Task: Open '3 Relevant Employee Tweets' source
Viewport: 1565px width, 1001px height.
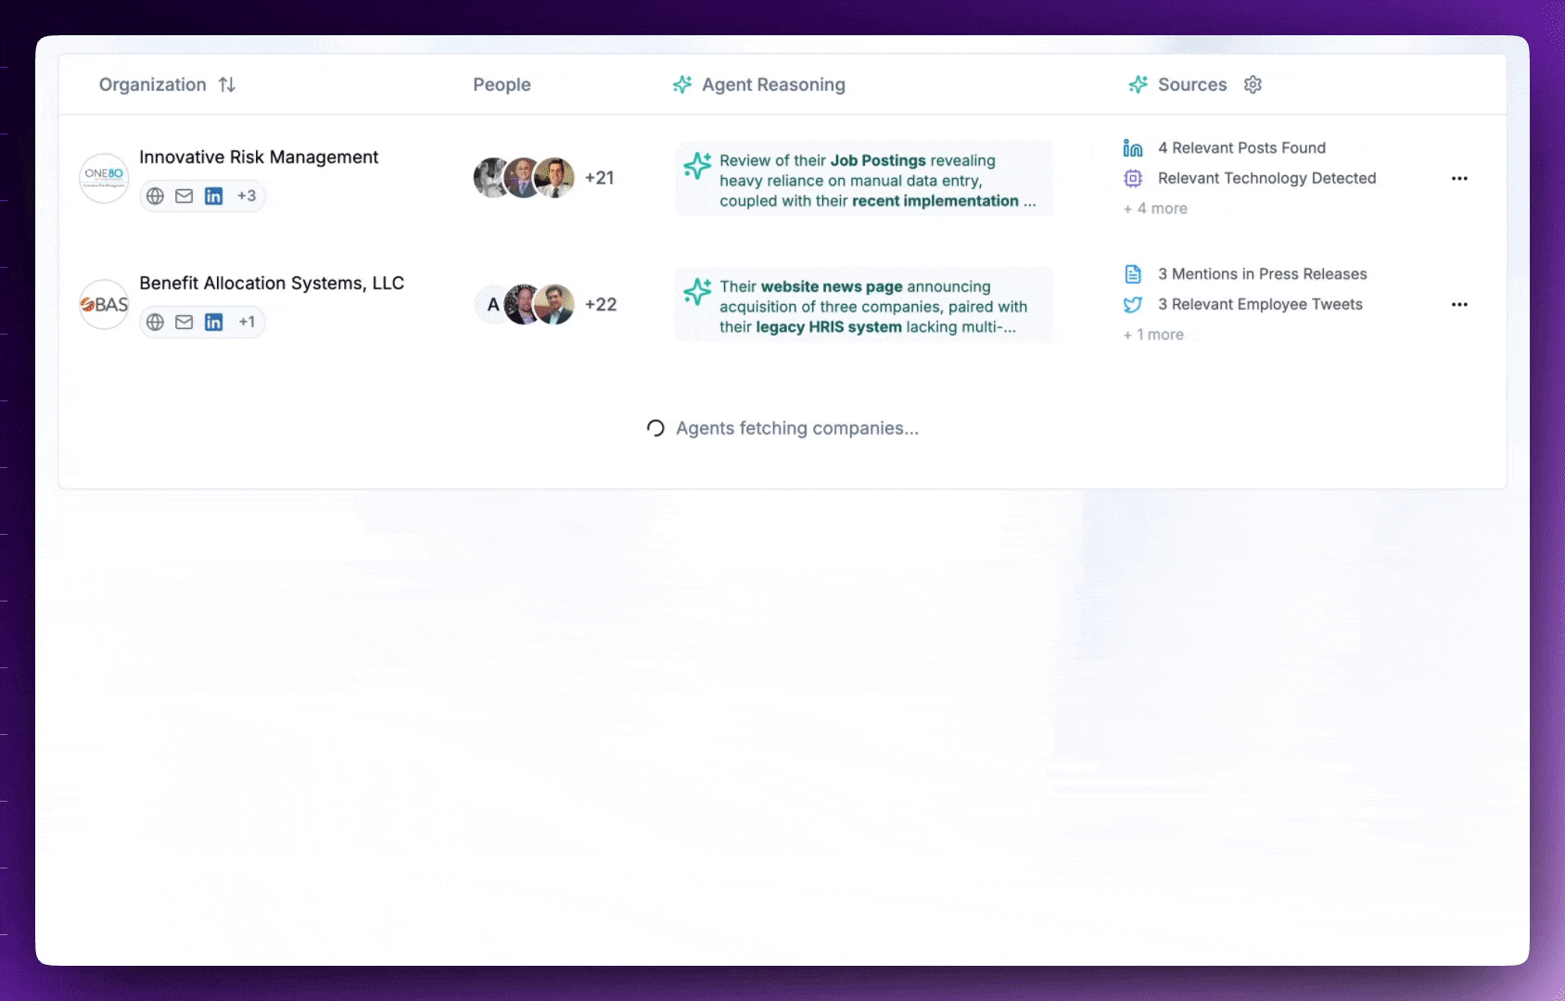Action: pos(1259,305)
